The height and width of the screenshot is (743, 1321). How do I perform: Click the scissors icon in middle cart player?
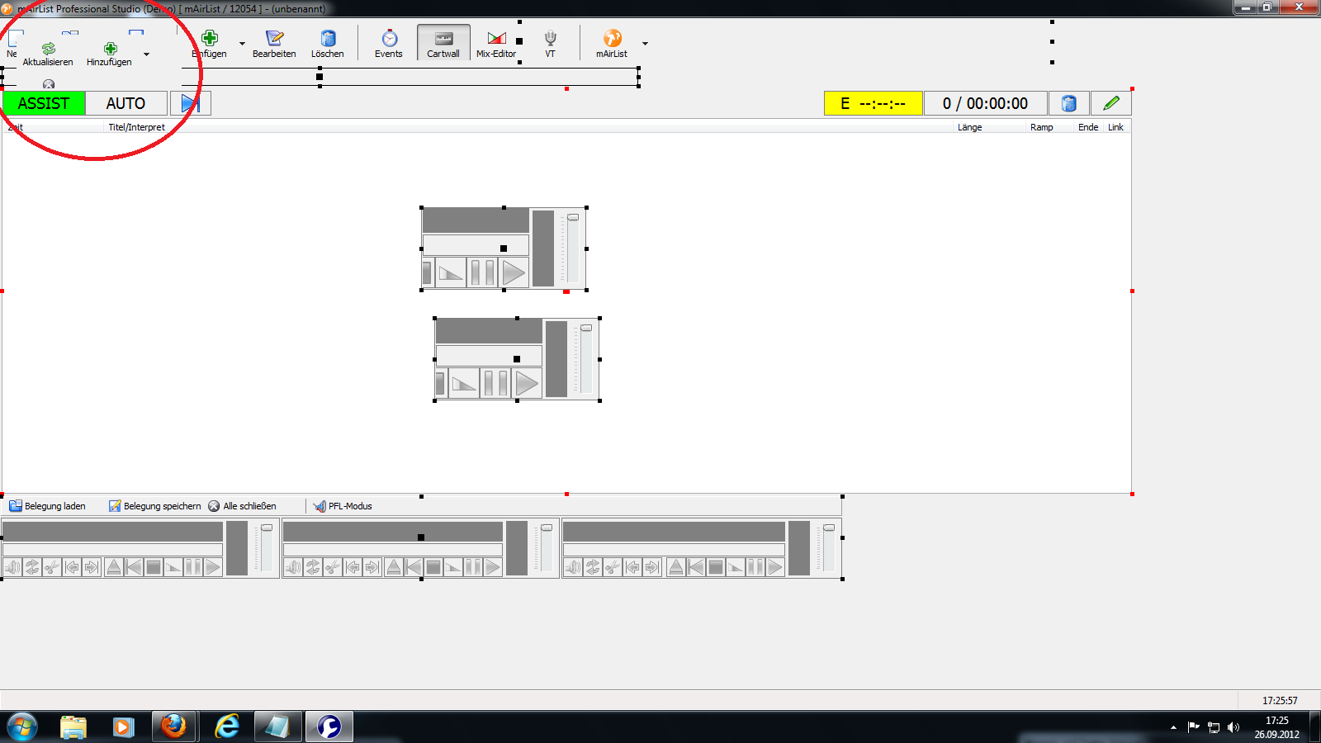click(x=333, y=567)
